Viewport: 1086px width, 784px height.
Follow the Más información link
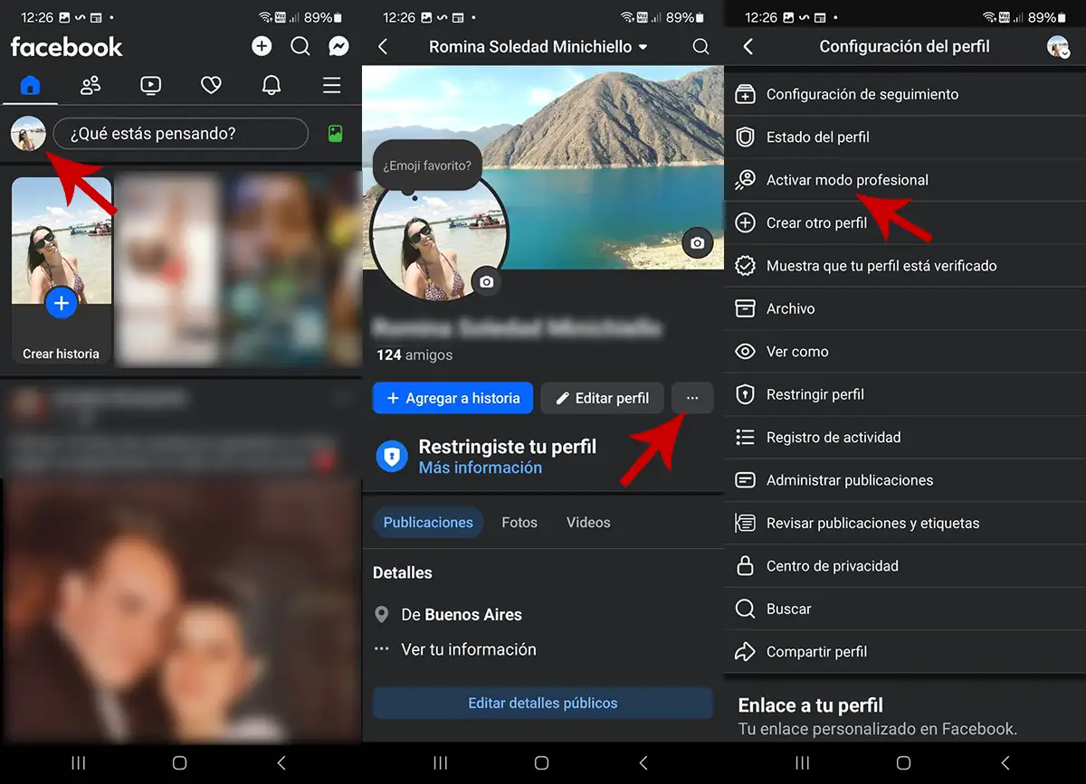(x=481, y=468)
